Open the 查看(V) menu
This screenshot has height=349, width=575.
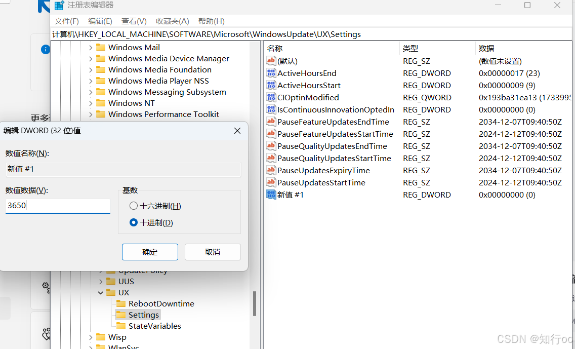[134, 21]
